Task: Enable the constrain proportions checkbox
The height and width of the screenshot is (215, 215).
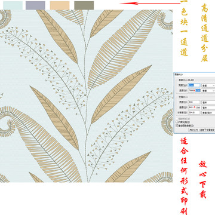Action: pyautogui.click(x=177, y=122)
